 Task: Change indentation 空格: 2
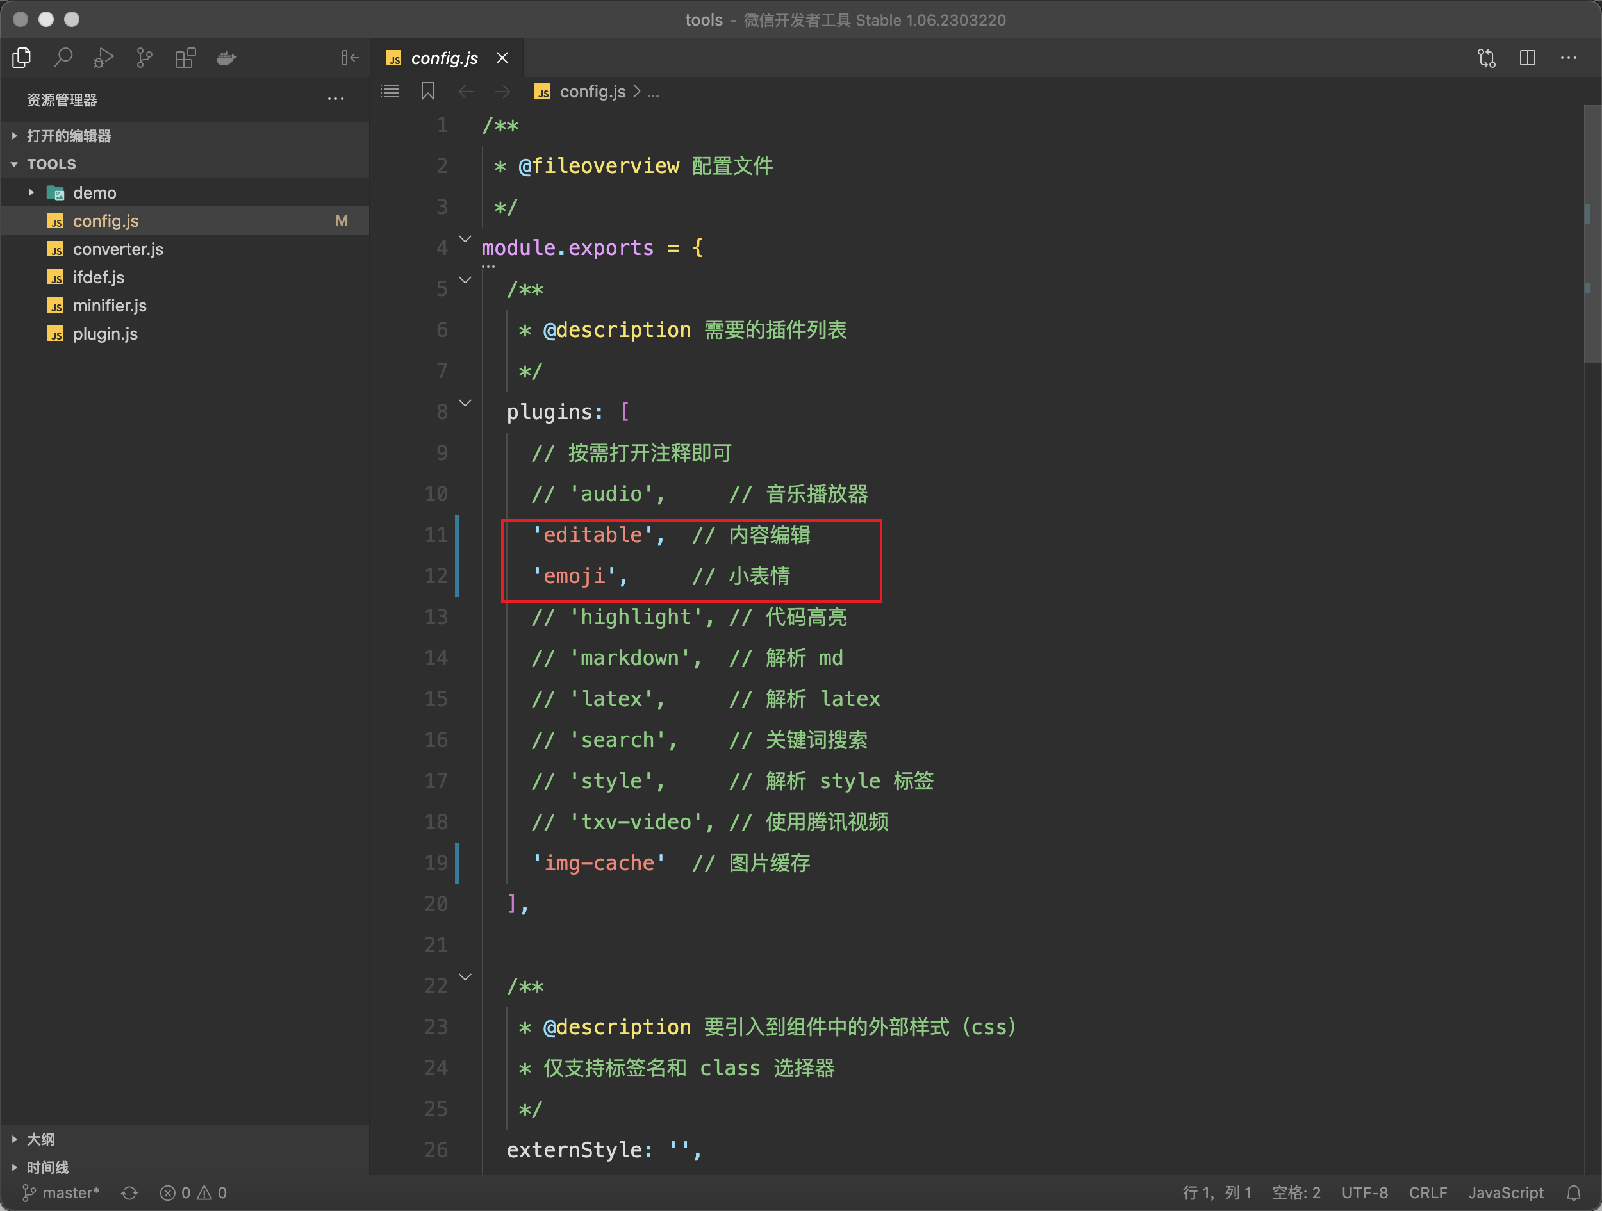pos(1296,1193)
